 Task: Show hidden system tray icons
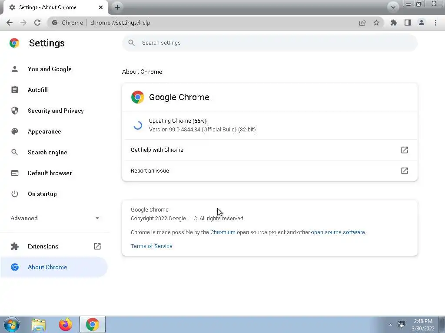[391, 325]
